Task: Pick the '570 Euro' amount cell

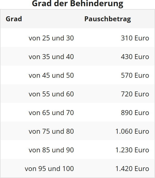Action: tap(135, 75)
